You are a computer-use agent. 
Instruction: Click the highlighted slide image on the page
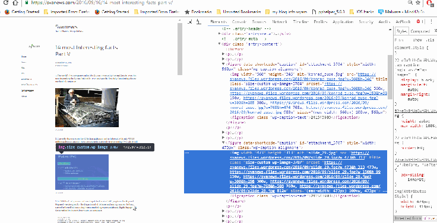82,172
